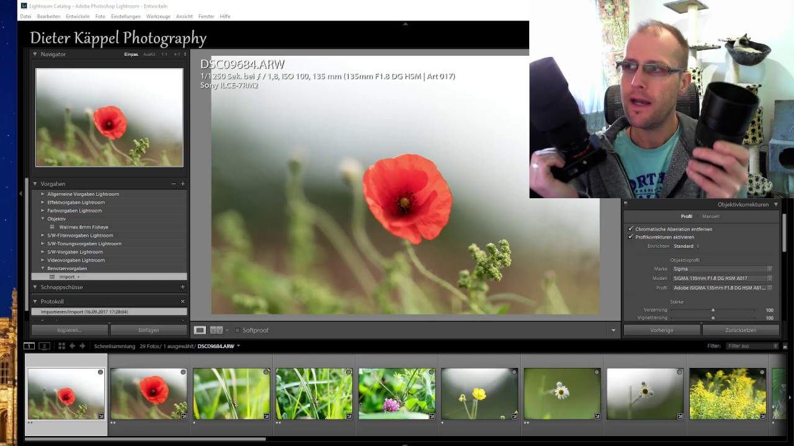Click the Einfügen button
This screenshot has height=446, width=794.
click(149, 330)
